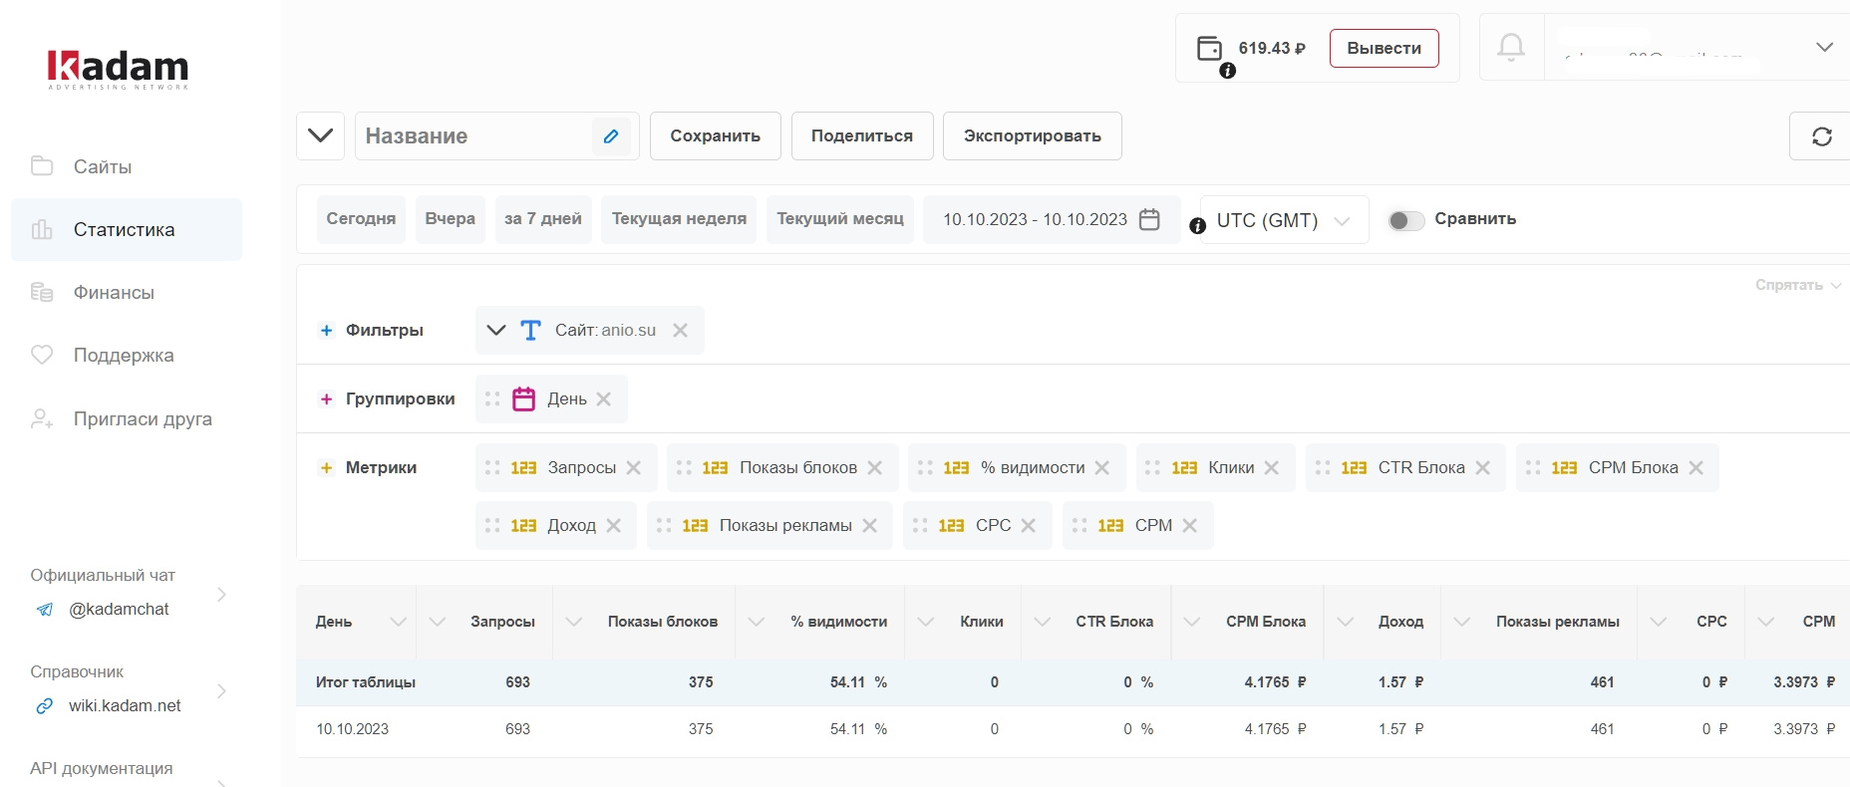Viewport: 1850px width, 787px height.
Task: Select the Вчера period tab
Action: 451,219
